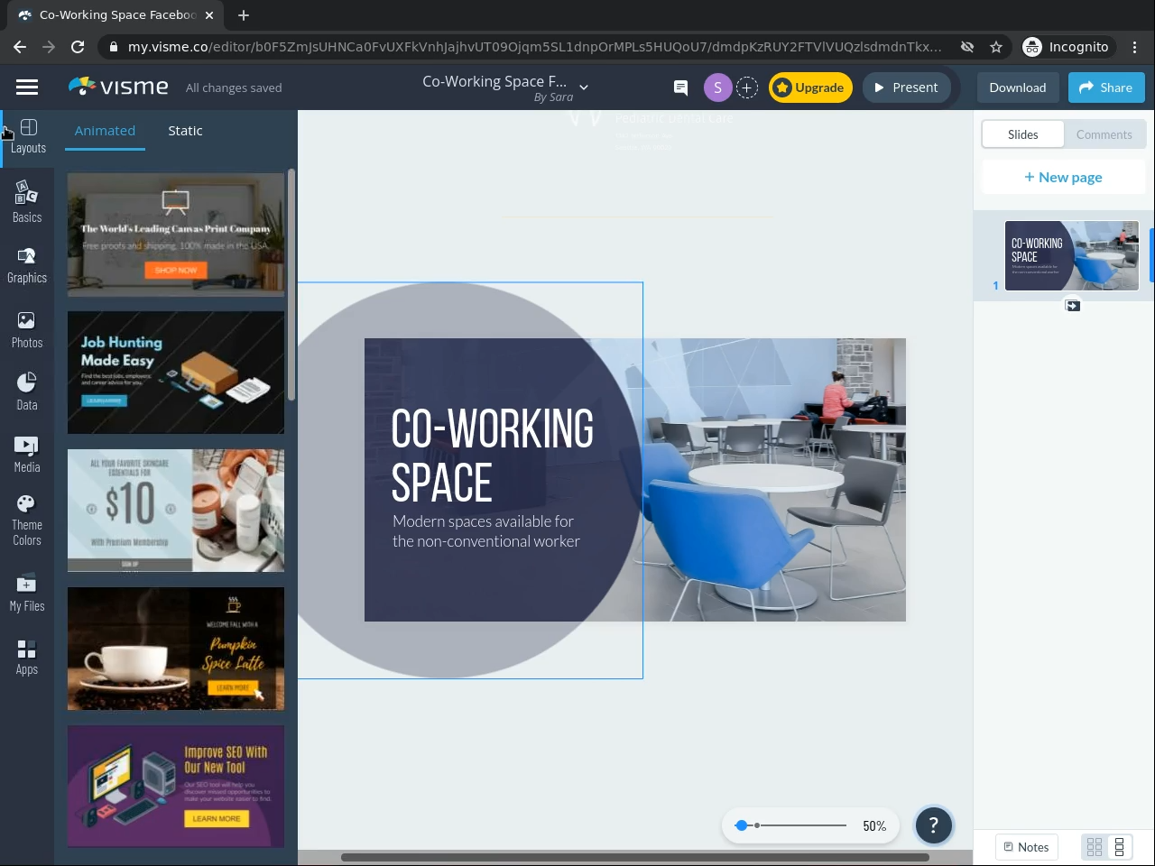Expand the project title dropdown arrow
The image size is (1155, 866).
click(x=584, y=88)
